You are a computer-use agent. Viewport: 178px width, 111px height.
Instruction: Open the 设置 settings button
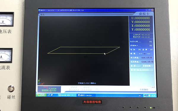pyautogui.click(x=136, y=66)
